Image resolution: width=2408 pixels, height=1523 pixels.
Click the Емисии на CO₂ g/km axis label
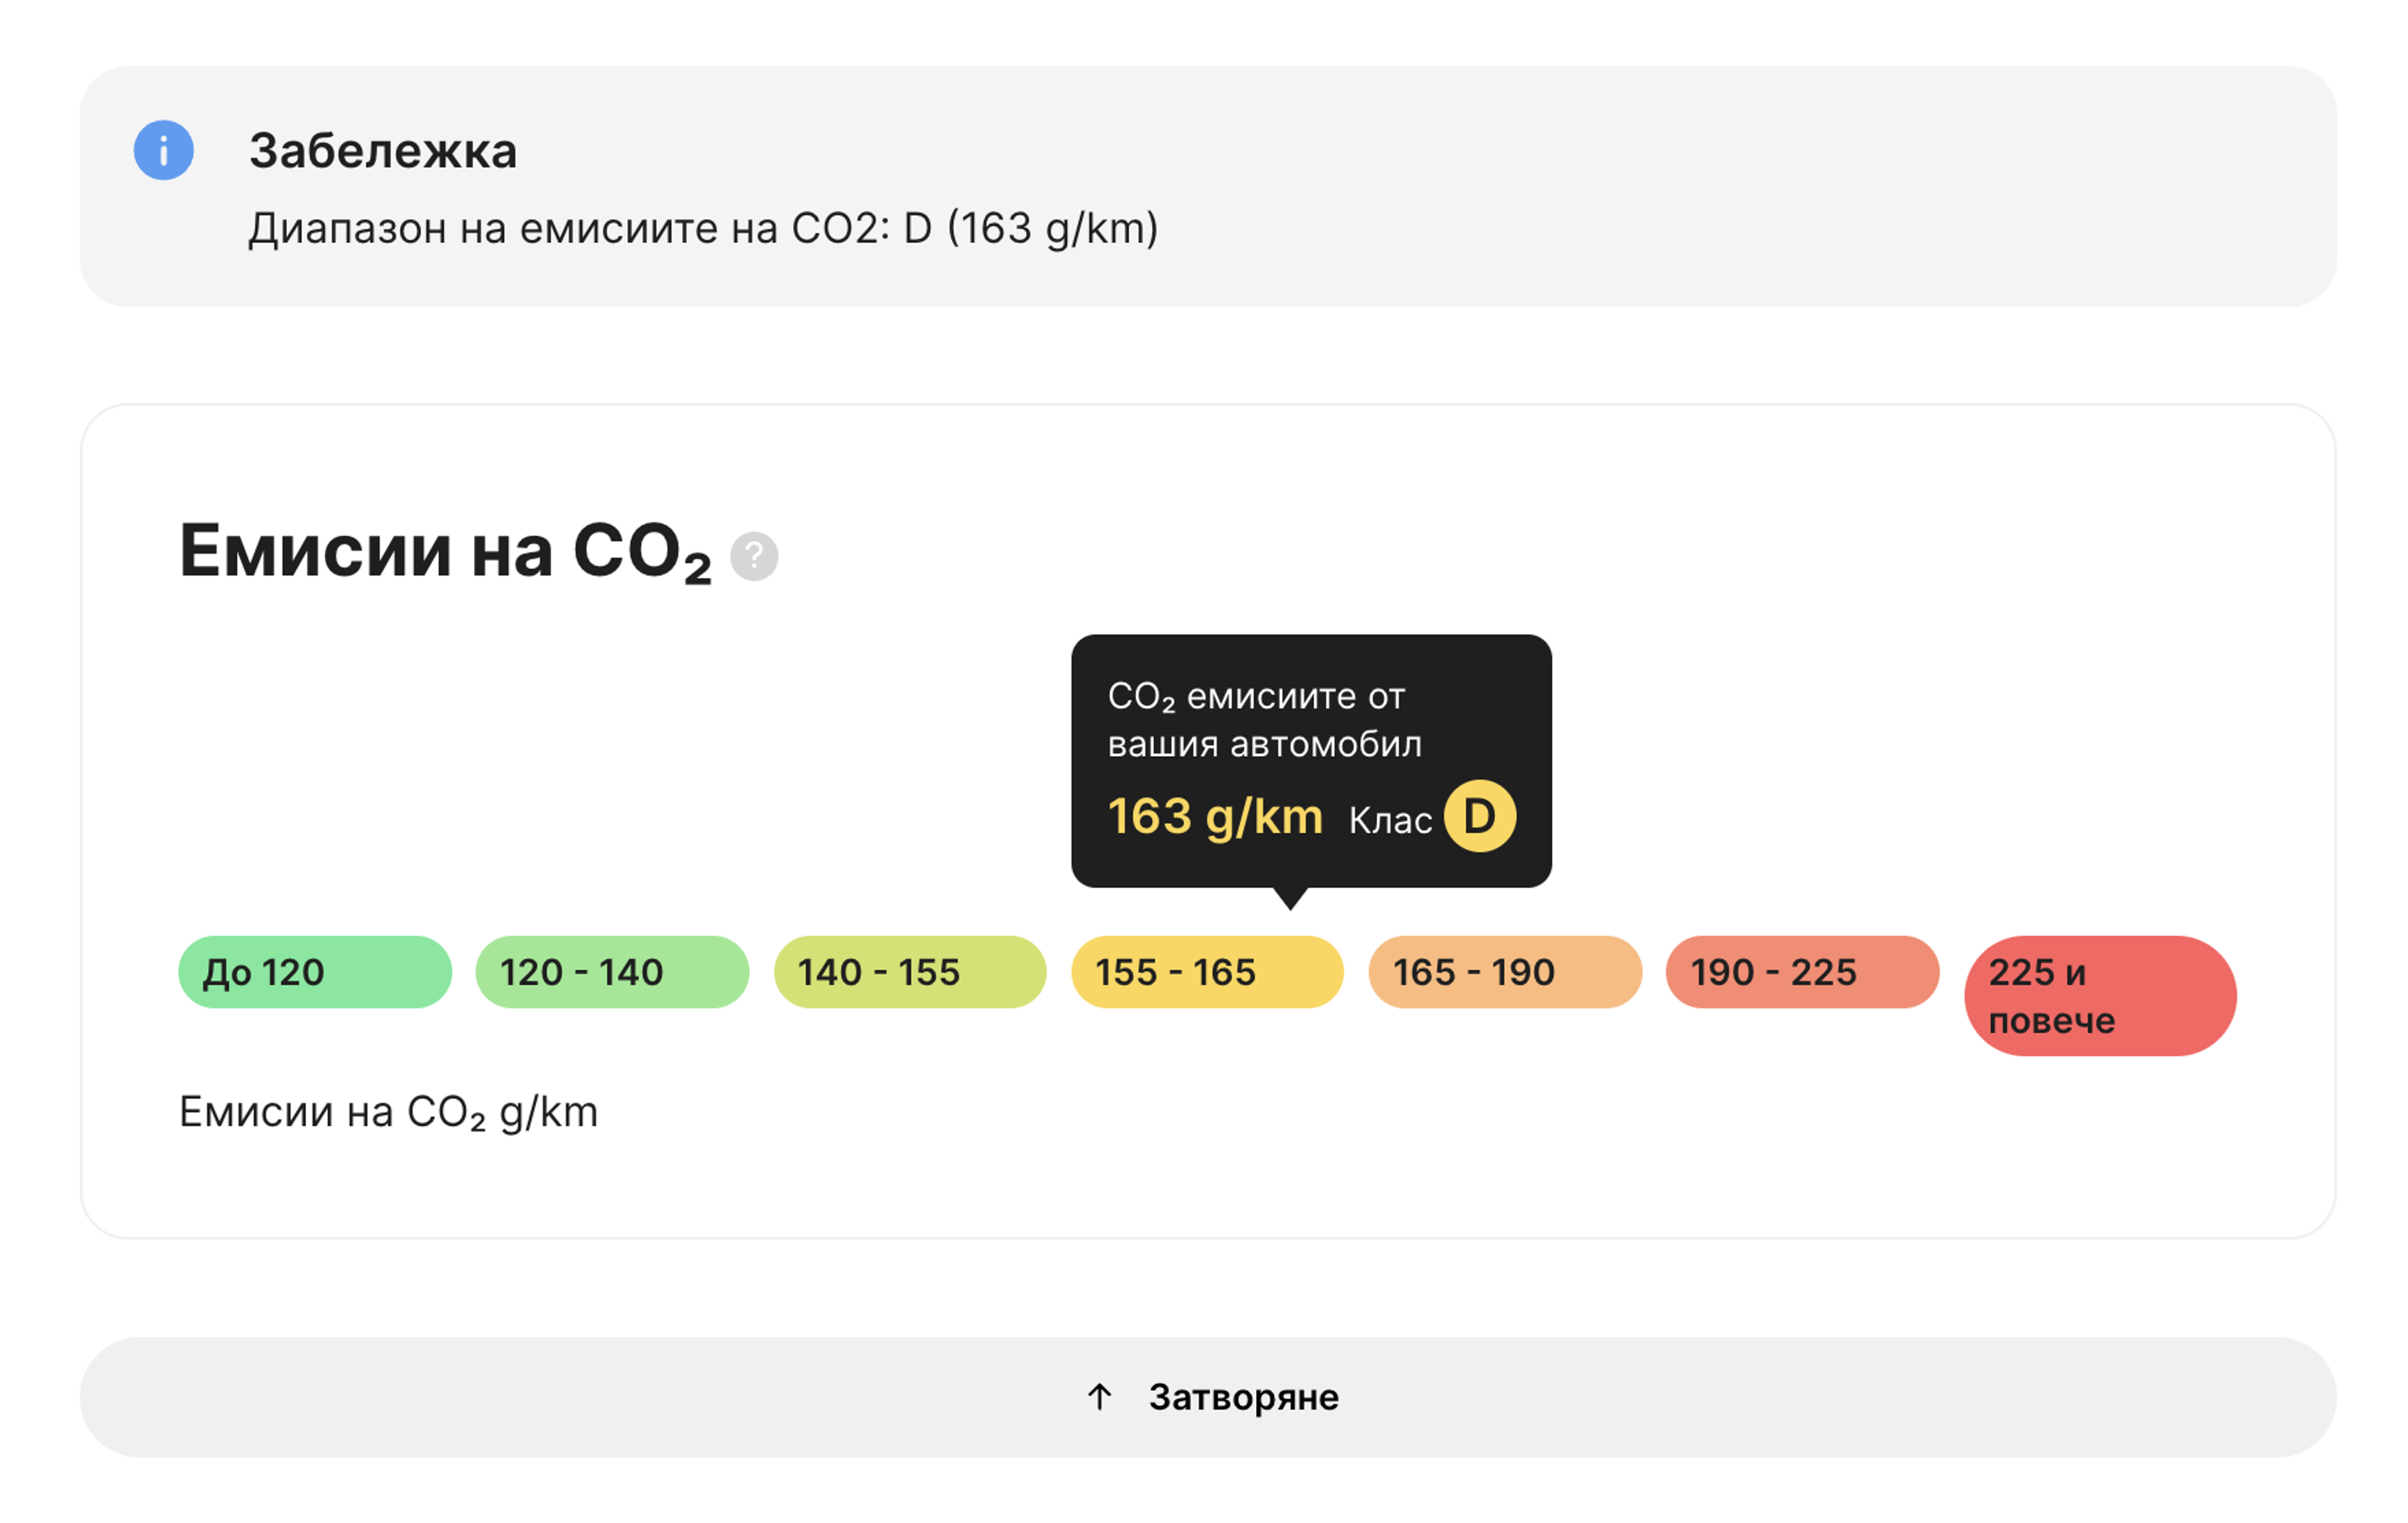pos(388,1111)
